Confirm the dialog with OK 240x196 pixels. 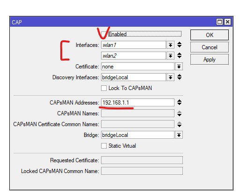[x=210, y=35]
